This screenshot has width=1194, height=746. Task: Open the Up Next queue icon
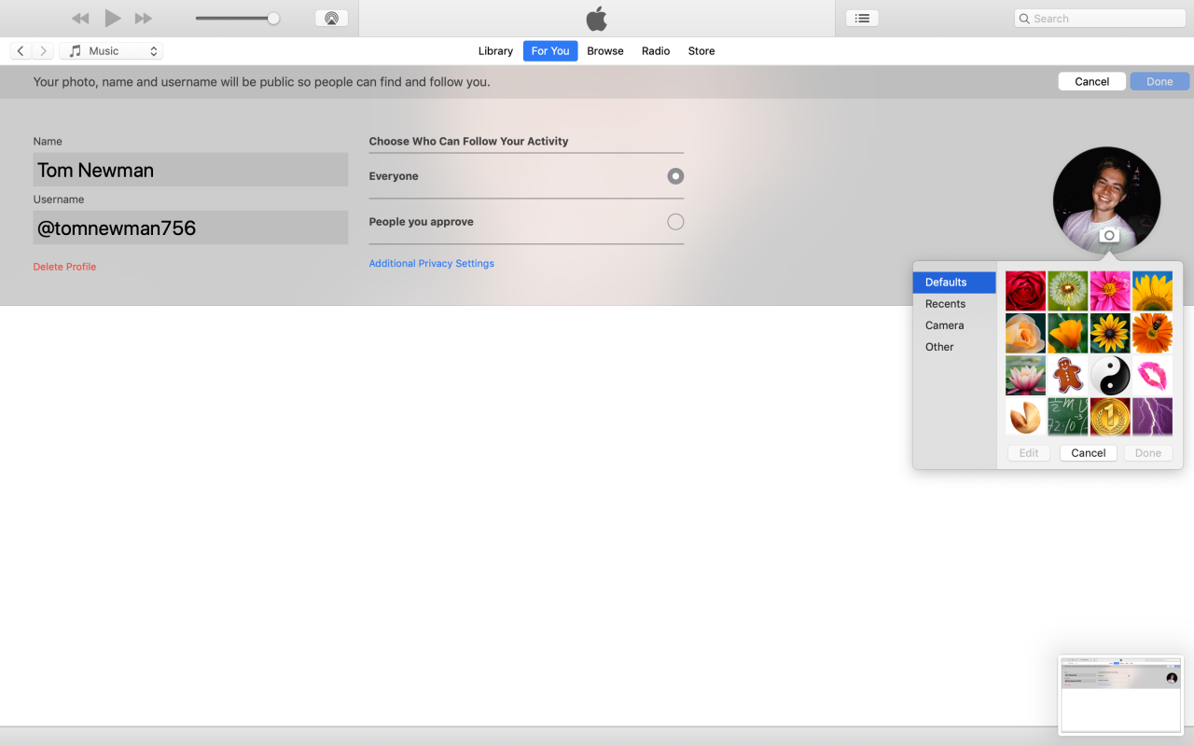pyautogui.click(x=862, y=17)
